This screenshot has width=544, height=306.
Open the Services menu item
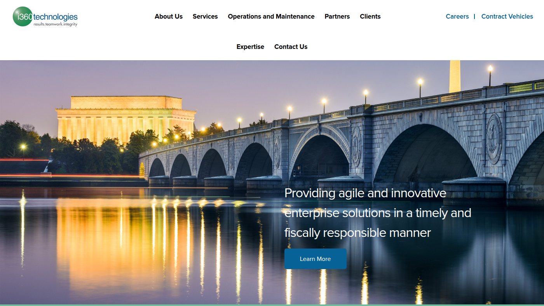click(205, 16)
